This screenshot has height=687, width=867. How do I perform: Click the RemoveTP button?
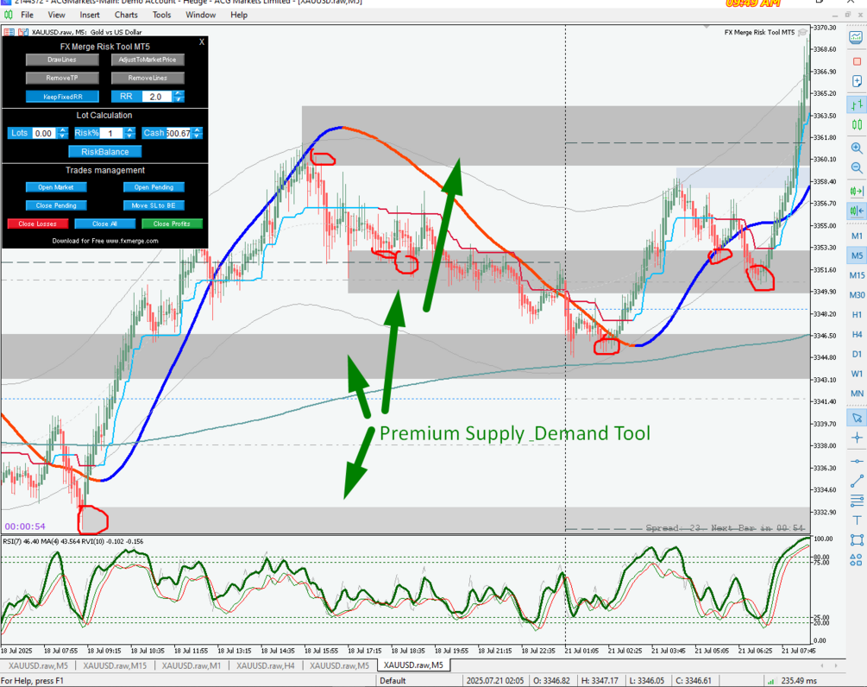pos(62,78)
